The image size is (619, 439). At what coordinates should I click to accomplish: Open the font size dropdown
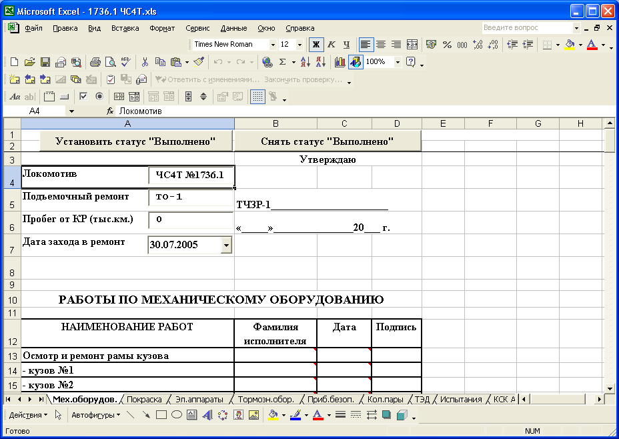coord(299,45)
